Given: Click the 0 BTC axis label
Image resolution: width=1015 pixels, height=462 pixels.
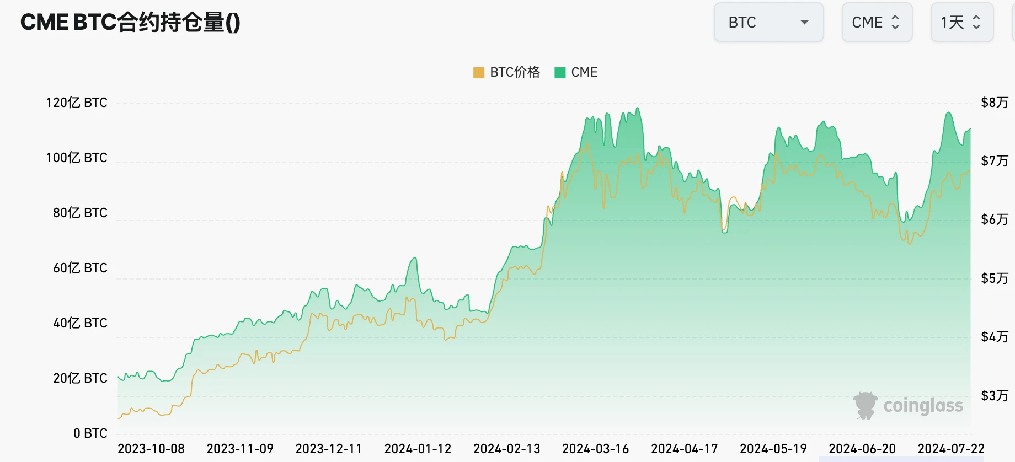Looking at the screenshot, I should point(90,433).
